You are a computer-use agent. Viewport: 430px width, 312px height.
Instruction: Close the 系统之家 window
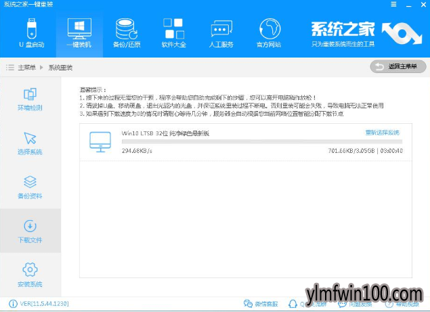coord(423,5)
